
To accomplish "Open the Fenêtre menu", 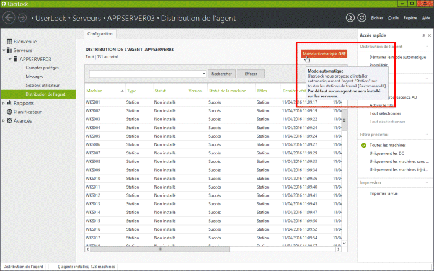I will tap(410, 18).
